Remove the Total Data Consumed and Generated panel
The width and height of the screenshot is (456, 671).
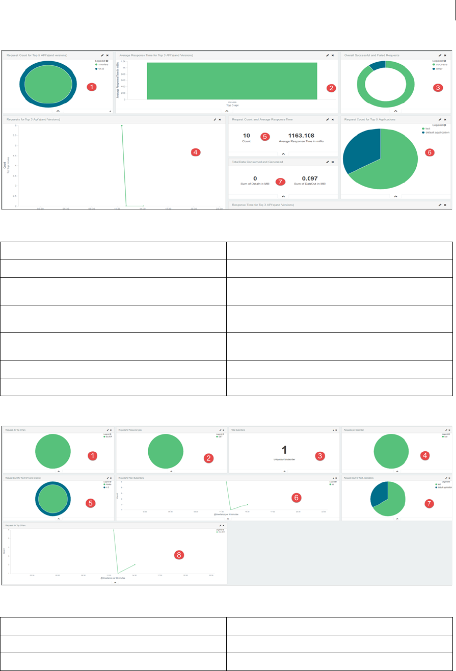(333, 162)
